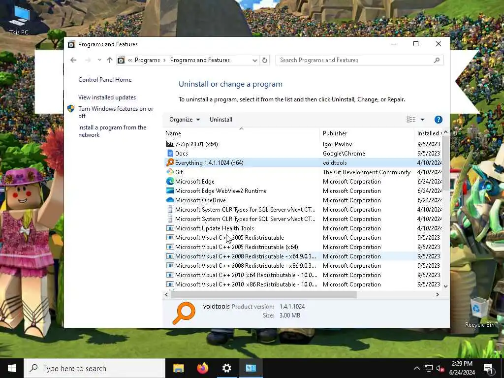Click the Microsoft Edge icon in list
The image size is (504, 378).
(x=170, y=181)
